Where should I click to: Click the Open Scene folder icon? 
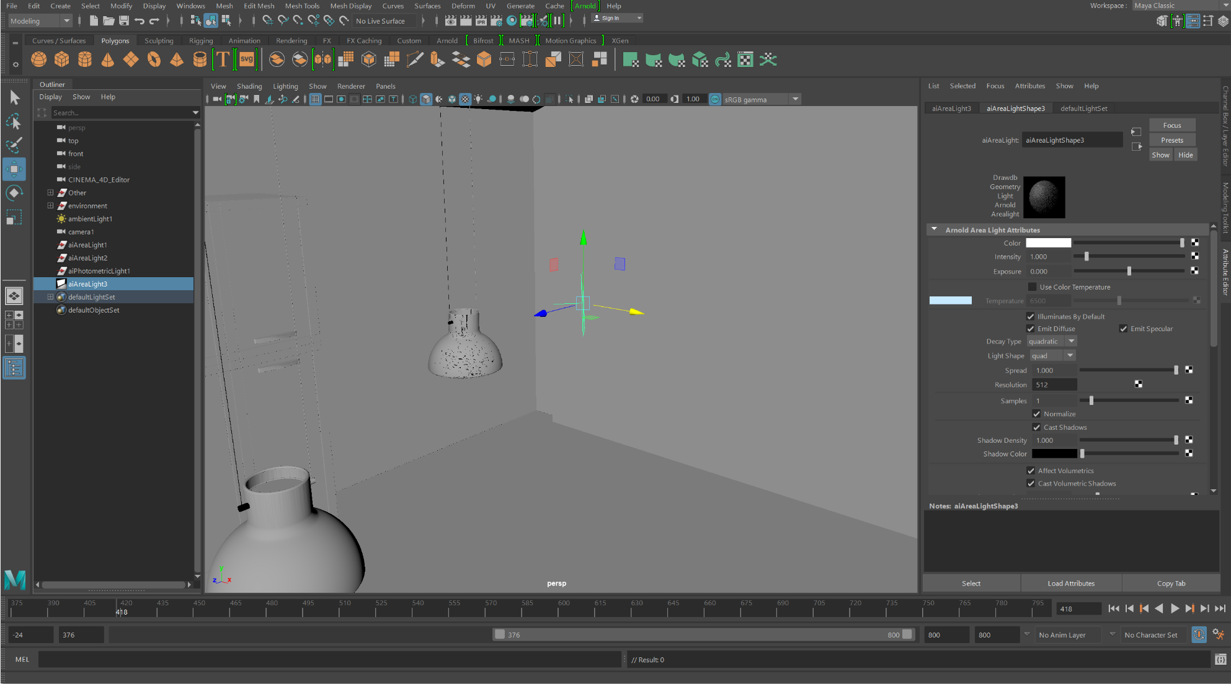[x=109, y=20]
